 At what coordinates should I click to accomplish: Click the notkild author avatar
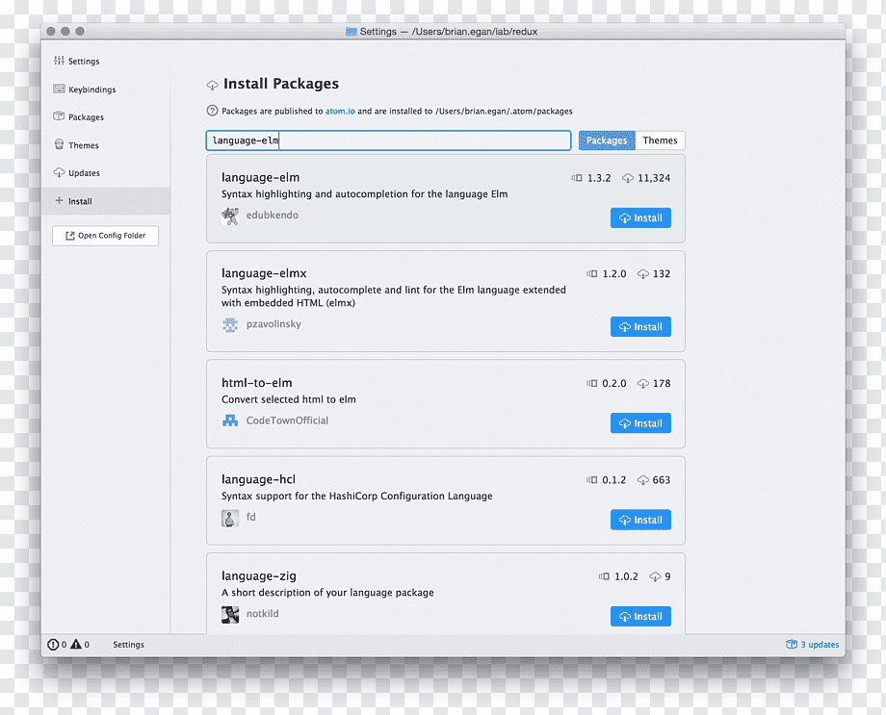coord(230,615)
